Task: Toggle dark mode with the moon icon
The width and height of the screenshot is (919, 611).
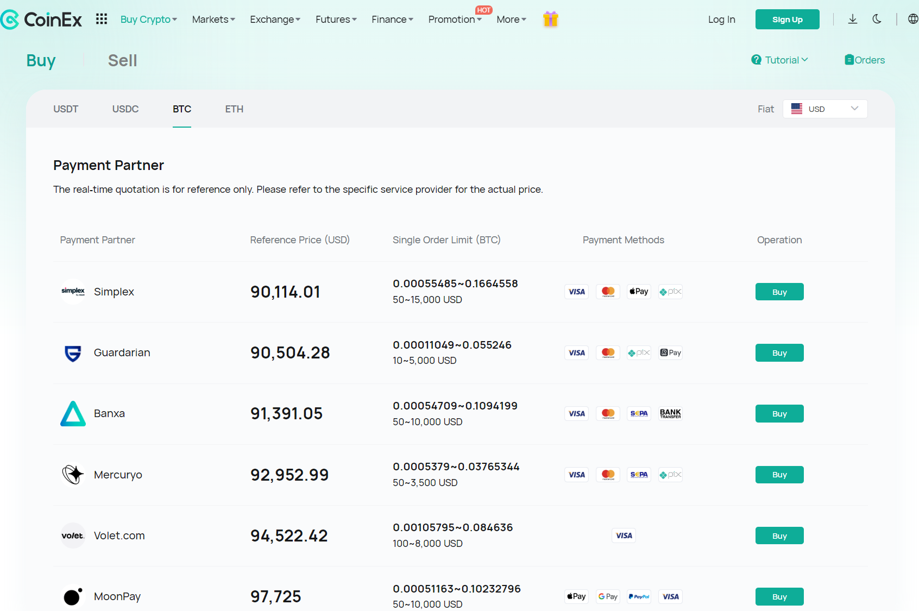Action: 877,19
